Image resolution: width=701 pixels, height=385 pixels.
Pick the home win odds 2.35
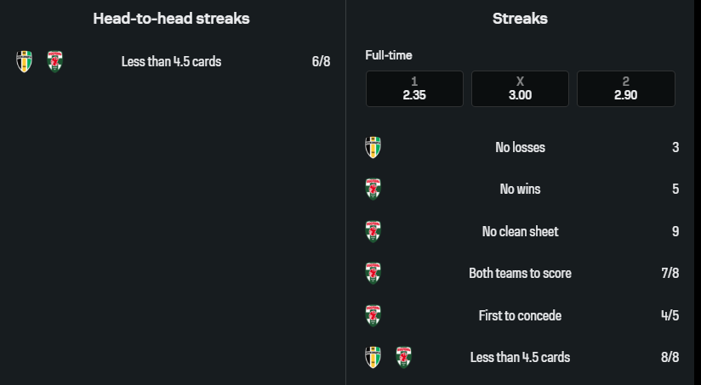(x=414, y=88)
